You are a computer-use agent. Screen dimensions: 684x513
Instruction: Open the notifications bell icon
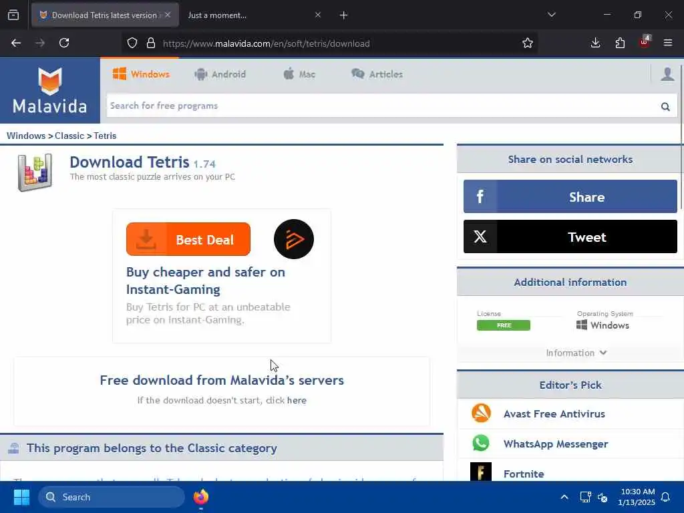pos(665,497)
